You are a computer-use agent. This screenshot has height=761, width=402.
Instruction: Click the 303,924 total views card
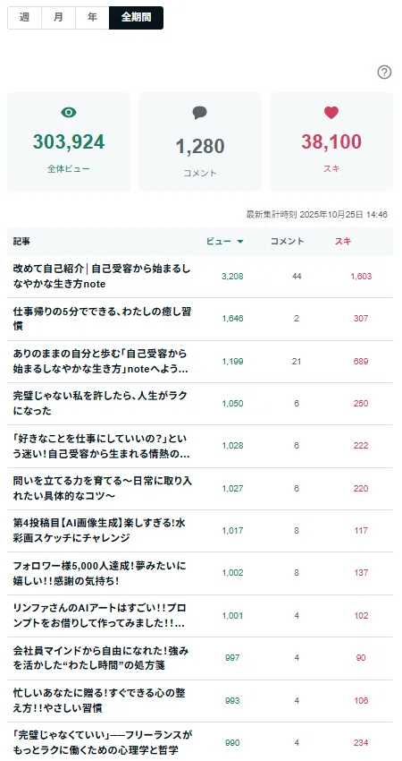[x=69, y=141]
